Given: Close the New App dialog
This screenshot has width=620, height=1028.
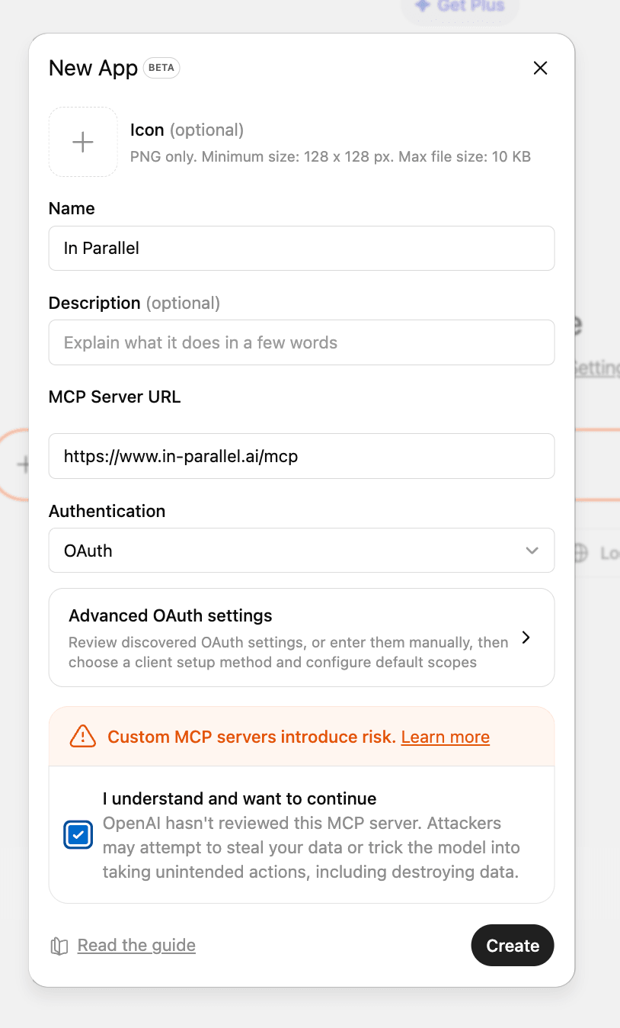Looking at the screenshot, I should pyautogui.click(x=540, y=68).
